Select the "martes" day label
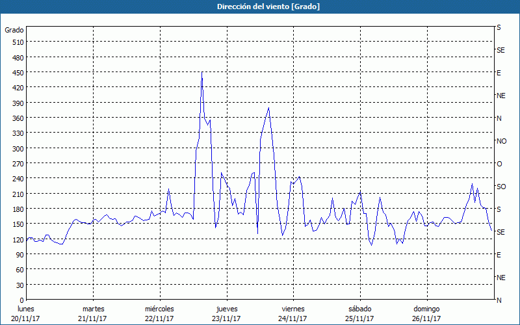Screen dimensions: 520x325 point(93,309)
